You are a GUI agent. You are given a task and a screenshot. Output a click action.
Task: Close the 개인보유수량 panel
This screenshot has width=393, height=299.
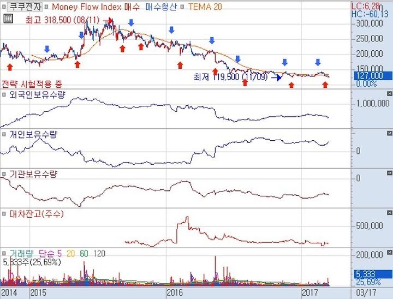pos(389,133)
